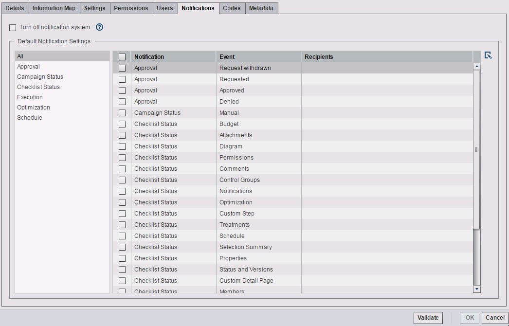Screen dimensions: 509x326
Task: Click the edit recipients pencil icon above the scrollbar
Action: click(487, 55)
